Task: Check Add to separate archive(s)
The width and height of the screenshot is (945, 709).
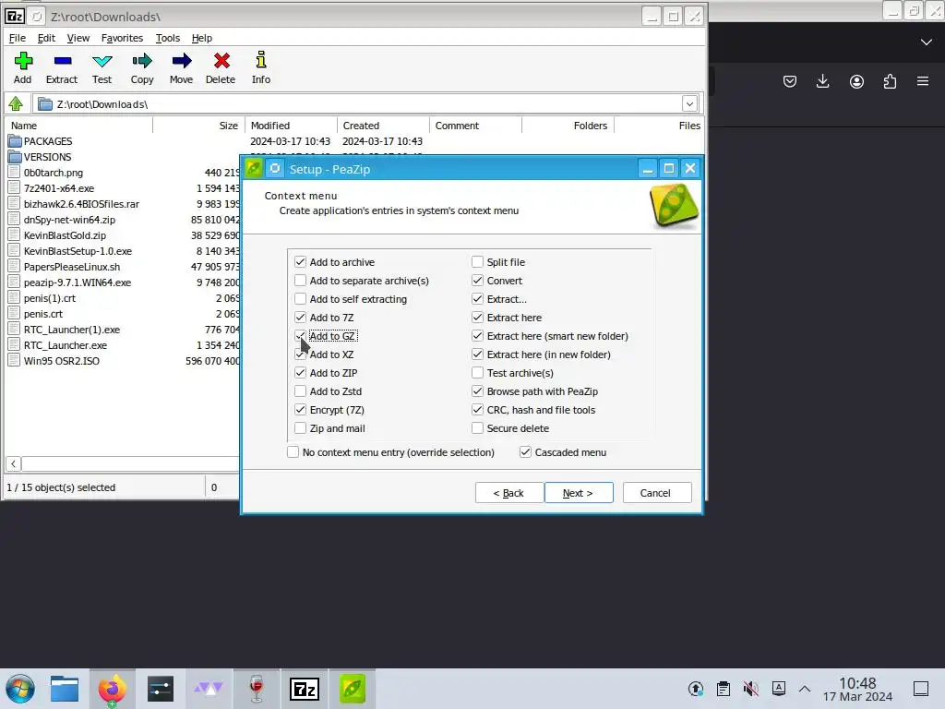Action: click(x=300, y=281)
